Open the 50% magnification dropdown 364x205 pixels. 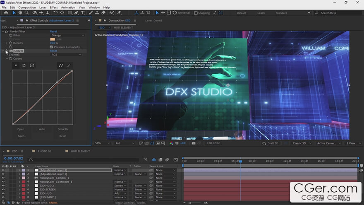click(102, 143)
